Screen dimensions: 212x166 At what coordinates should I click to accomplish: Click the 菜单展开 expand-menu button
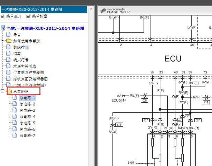(14, 16)
